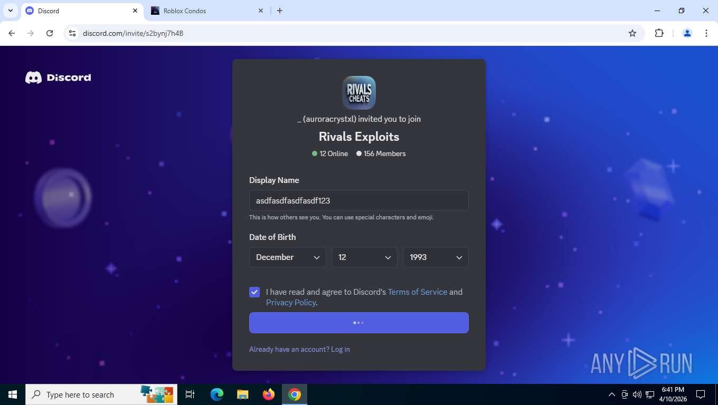The image size is (718, 405).
Task: Open the Chrome profile icon
Action: tap(687, 33)
